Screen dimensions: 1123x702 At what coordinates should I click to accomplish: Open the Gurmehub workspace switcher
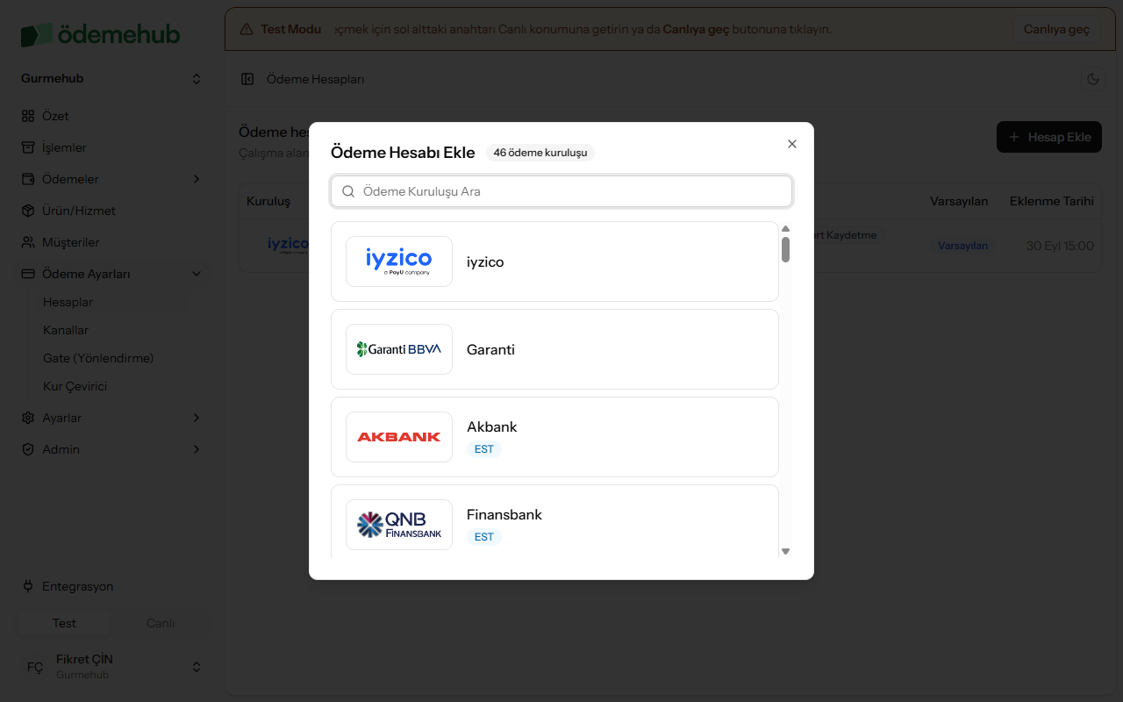coord(111,79)
